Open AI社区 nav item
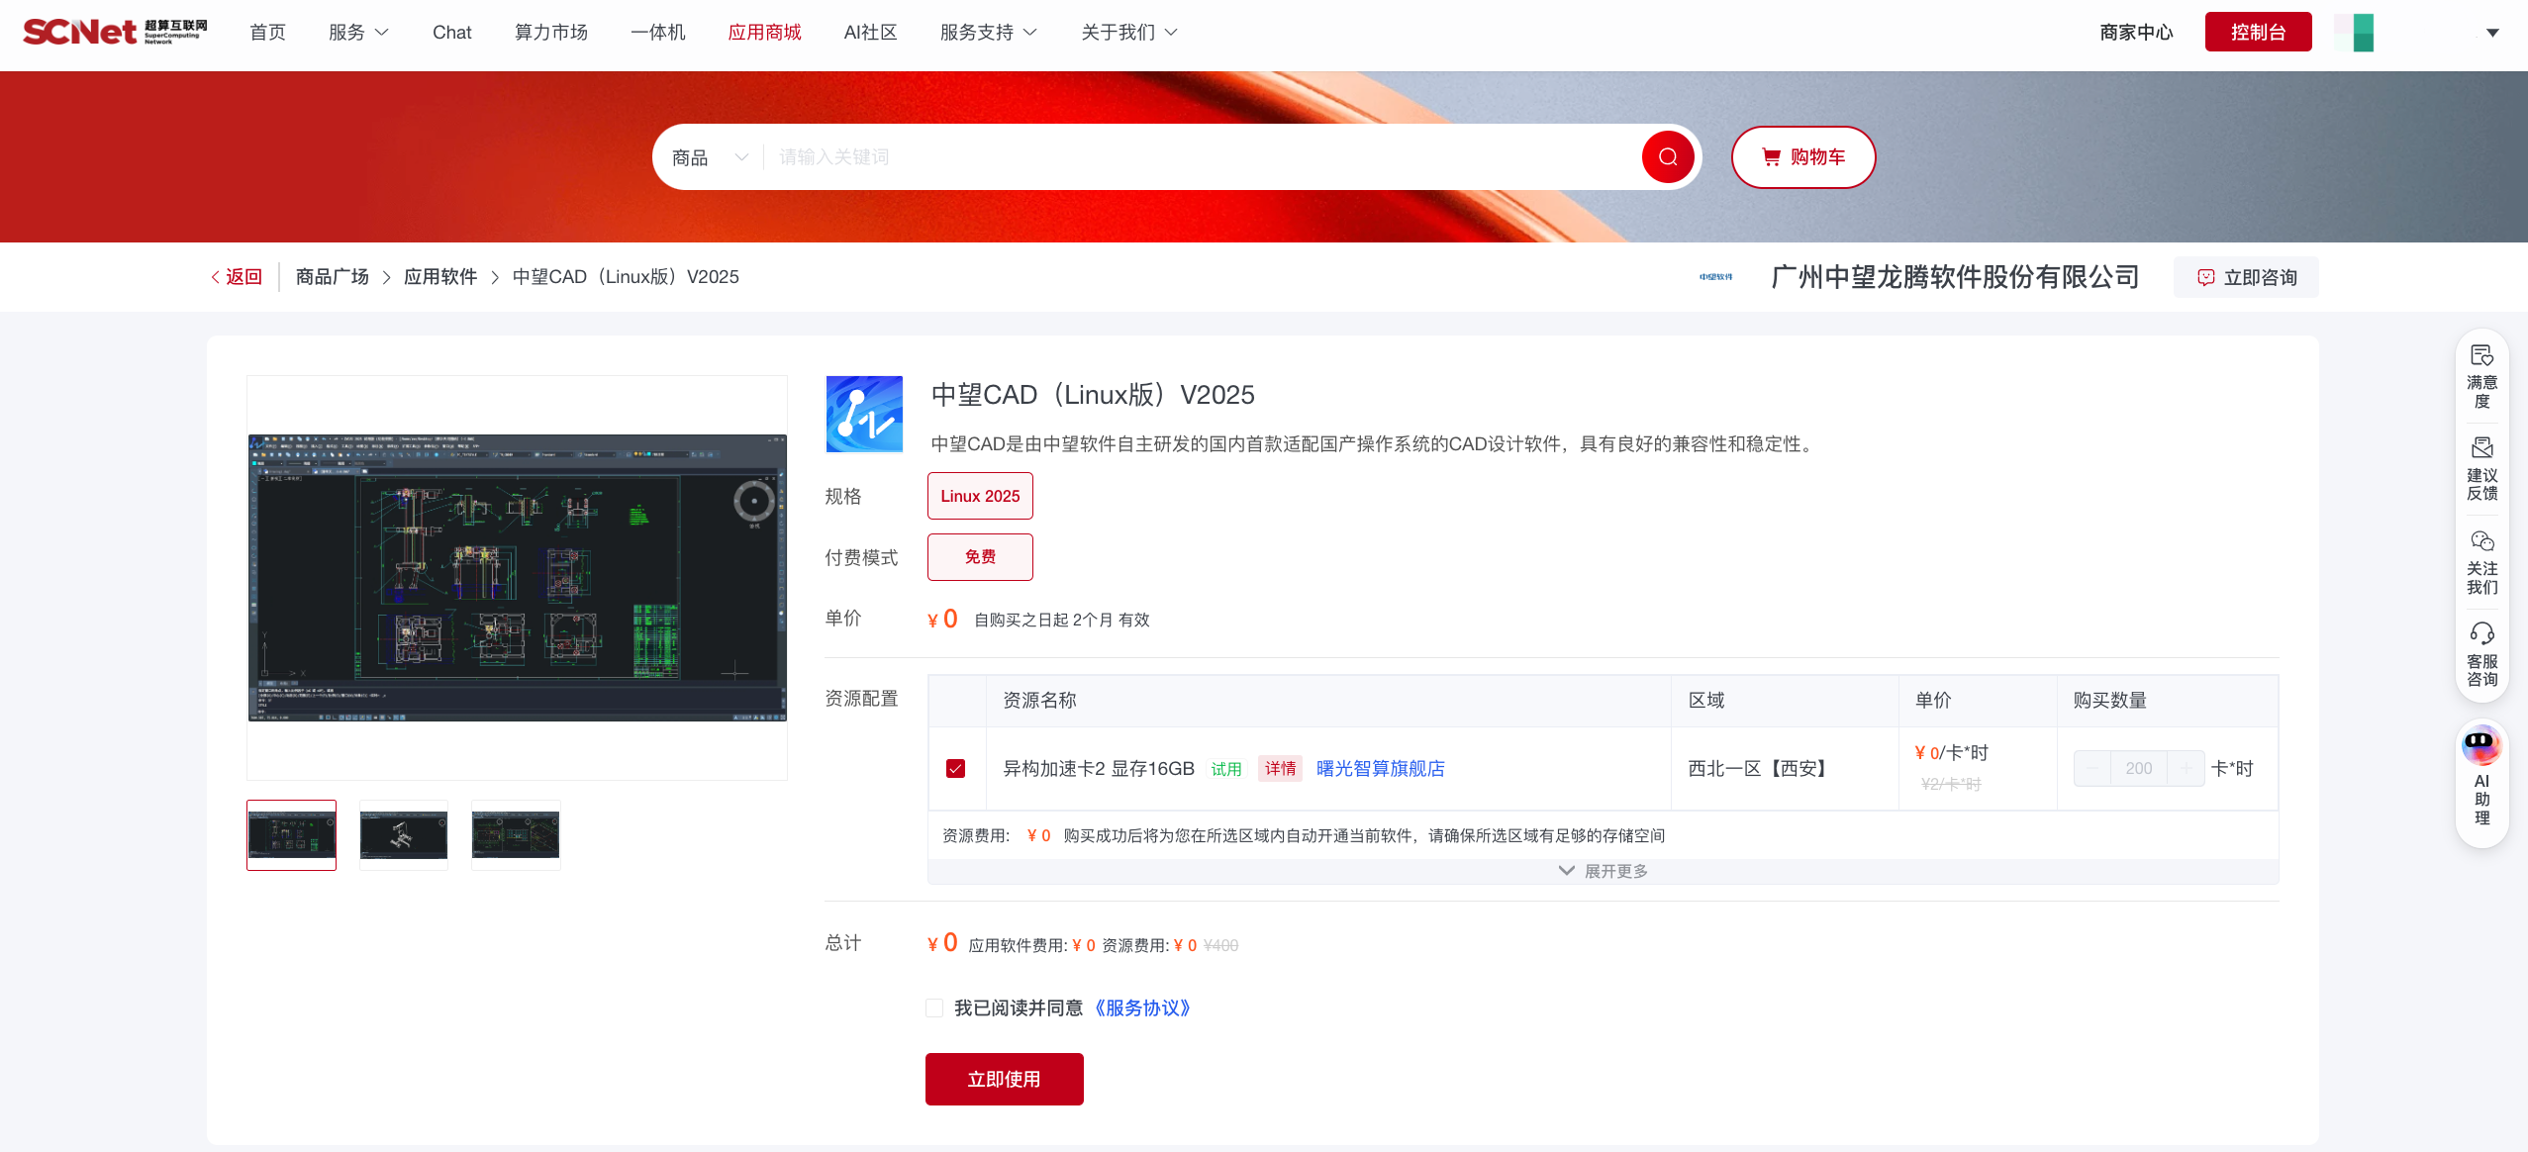 tap(871, 33)
